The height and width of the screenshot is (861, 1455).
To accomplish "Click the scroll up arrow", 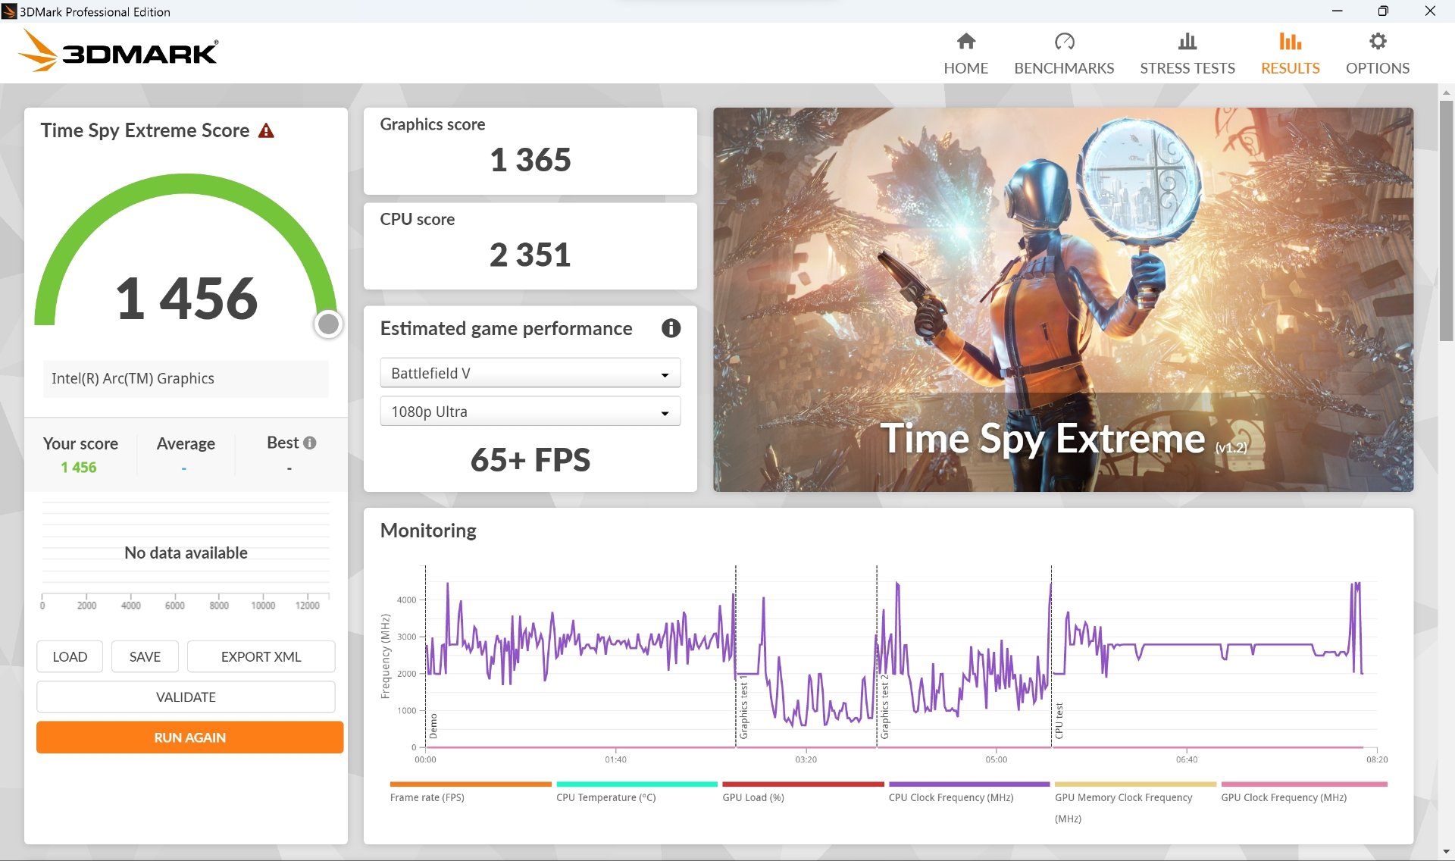I will point(1446,92).
